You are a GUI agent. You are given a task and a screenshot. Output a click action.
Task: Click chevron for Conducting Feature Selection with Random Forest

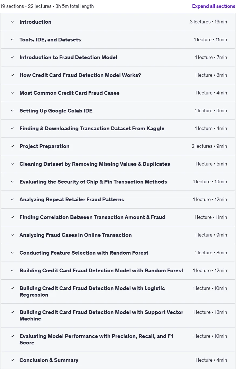tap(12, 253)
